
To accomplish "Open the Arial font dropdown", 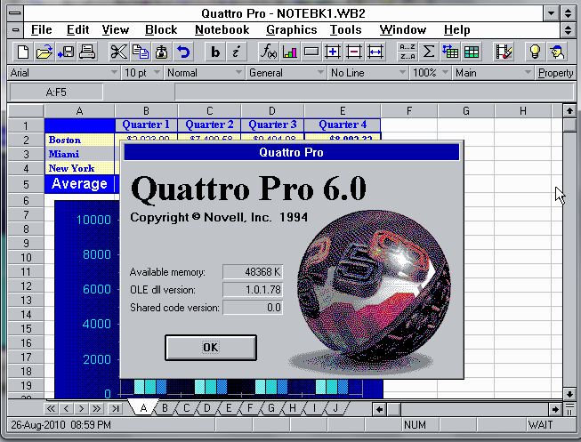I will tap(114, 73).
